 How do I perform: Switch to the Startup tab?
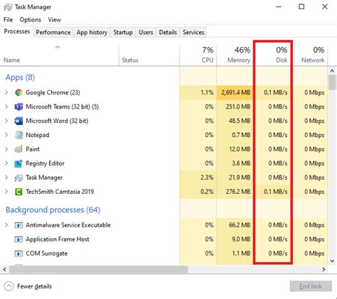123,33
